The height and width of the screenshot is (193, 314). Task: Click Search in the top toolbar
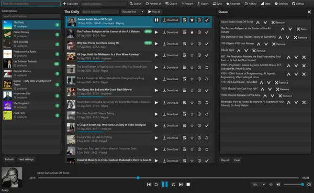pyautogui.click(x=136, y=4)
